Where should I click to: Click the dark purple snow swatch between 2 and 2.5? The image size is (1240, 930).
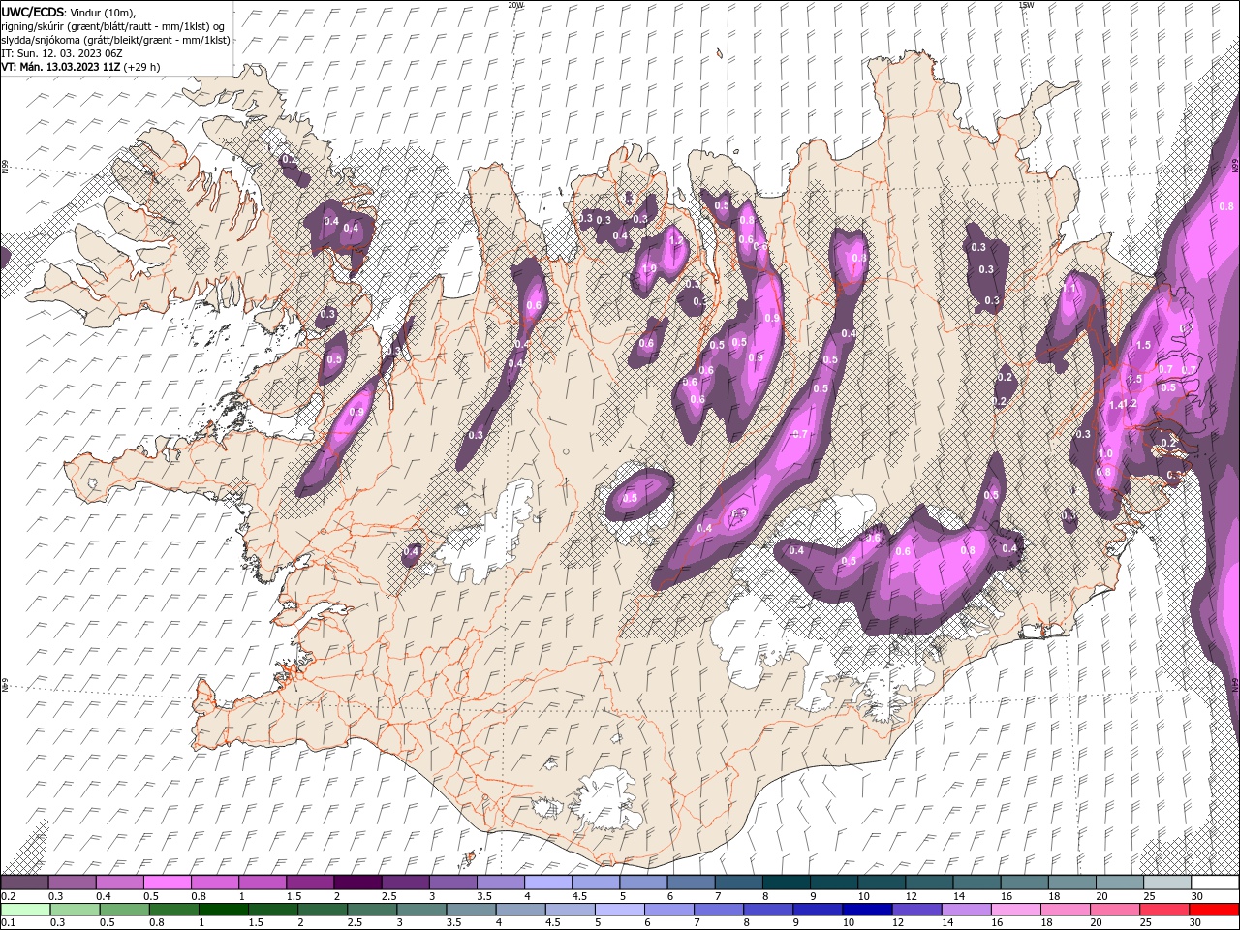(x=357, y=883)
